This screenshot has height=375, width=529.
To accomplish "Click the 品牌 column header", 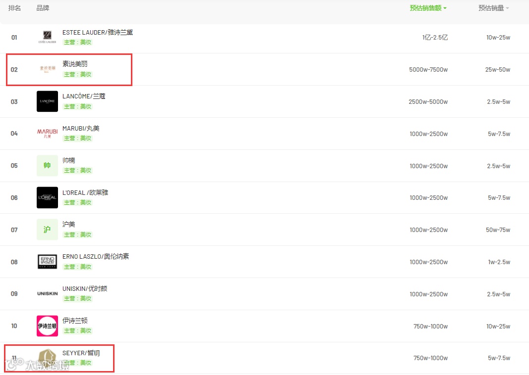I will tap(43, 8).
